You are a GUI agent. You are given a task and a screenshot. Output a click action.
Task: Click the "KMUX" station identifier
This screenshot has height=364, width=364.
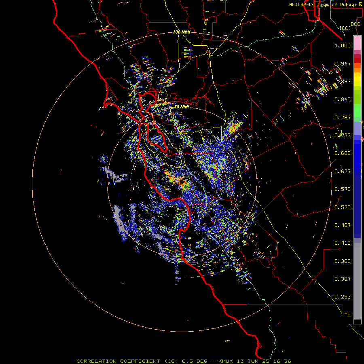point(226,361)
